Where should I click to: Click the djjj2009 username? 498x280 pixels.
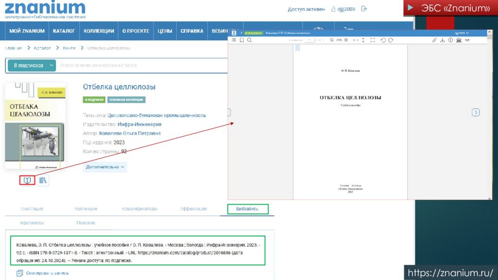point(346,9)
